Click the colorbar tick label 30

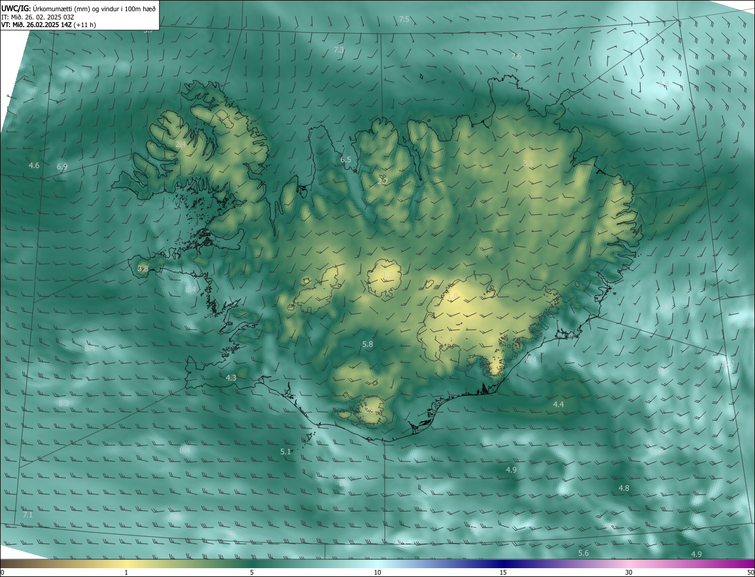click(629, 573)
